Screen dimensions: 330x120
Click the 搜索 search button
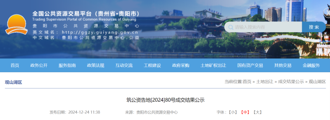point(314,27)
